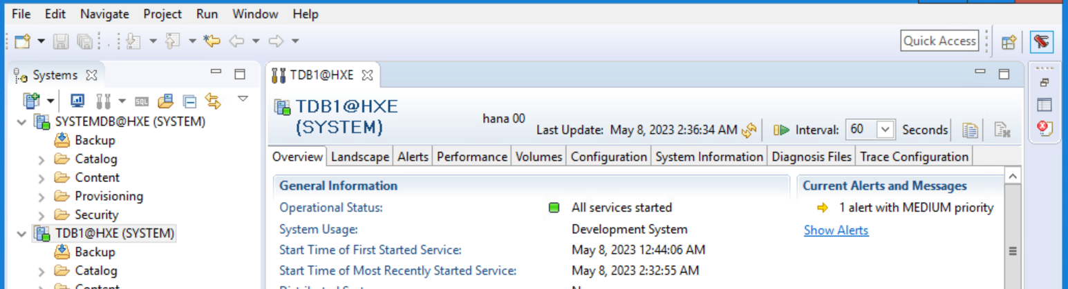This screenshot has height=289, width=1068.
Task: Switch to the Landscape tab
Action: click(x=359, y=157)
